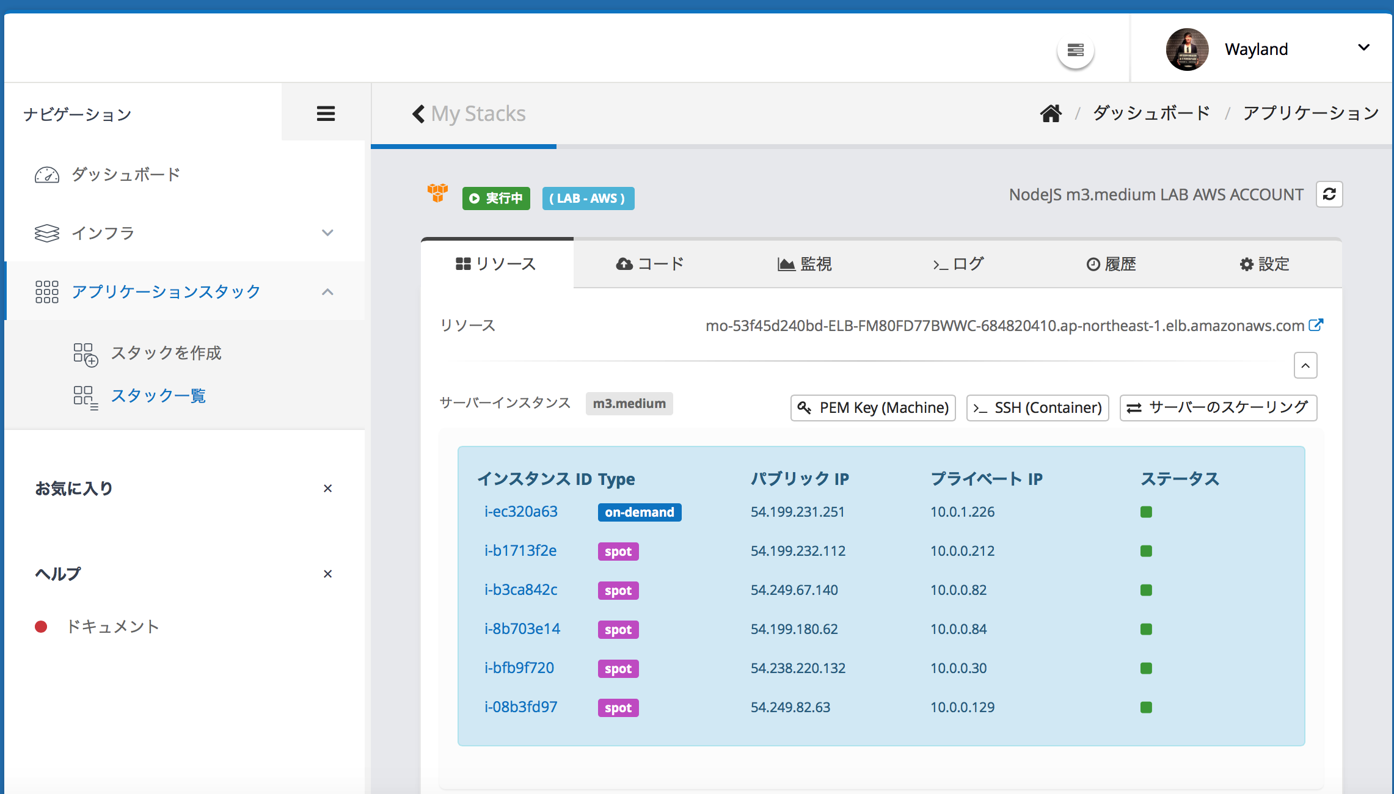
Task: Click the green status indicator for i-ec320a63
Action: [x=1146, y=512]
